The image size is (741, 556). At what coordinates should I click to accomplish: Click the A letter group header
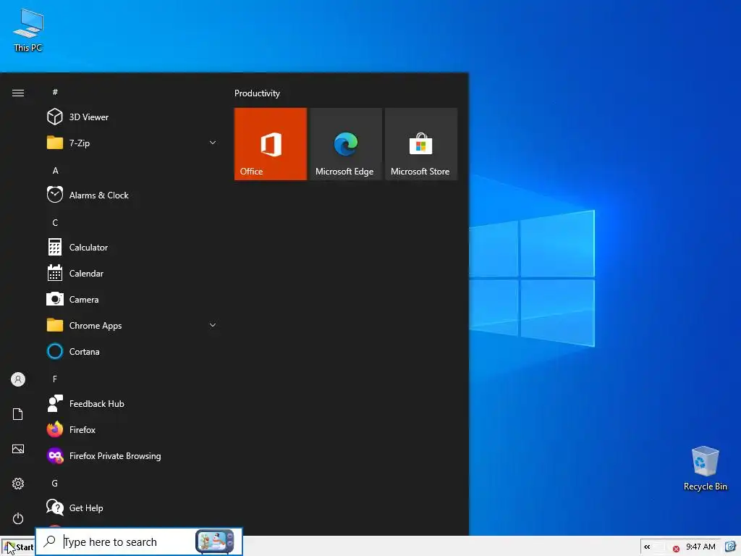pos(55,171)
